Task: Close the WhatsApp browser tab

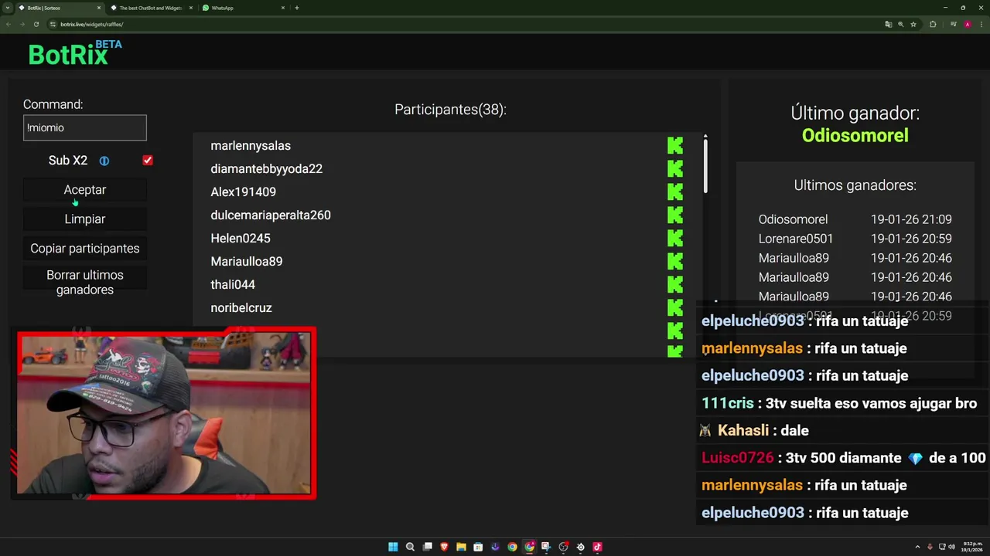Action: click(282, 8)
